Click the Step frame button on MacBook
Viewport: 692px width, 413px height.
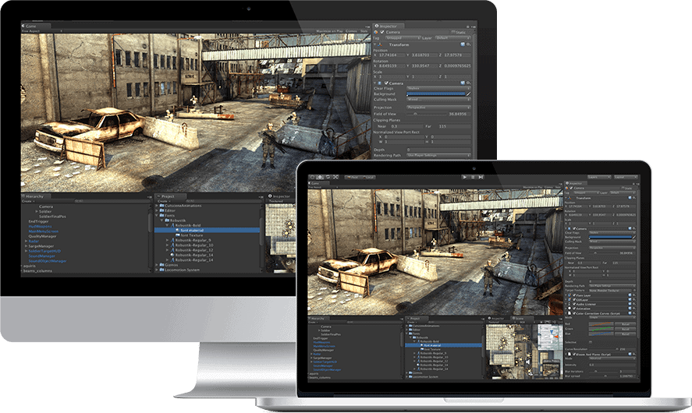pyautogui.click(x=481, y=177)
